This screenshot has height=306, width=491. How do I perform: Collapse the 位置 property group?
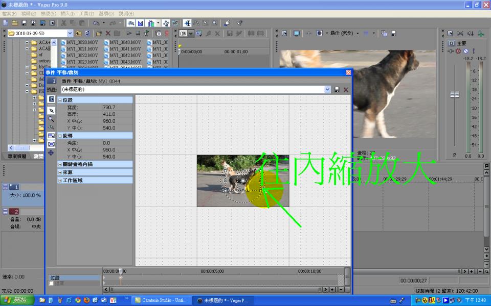click(x=60, y=100)
